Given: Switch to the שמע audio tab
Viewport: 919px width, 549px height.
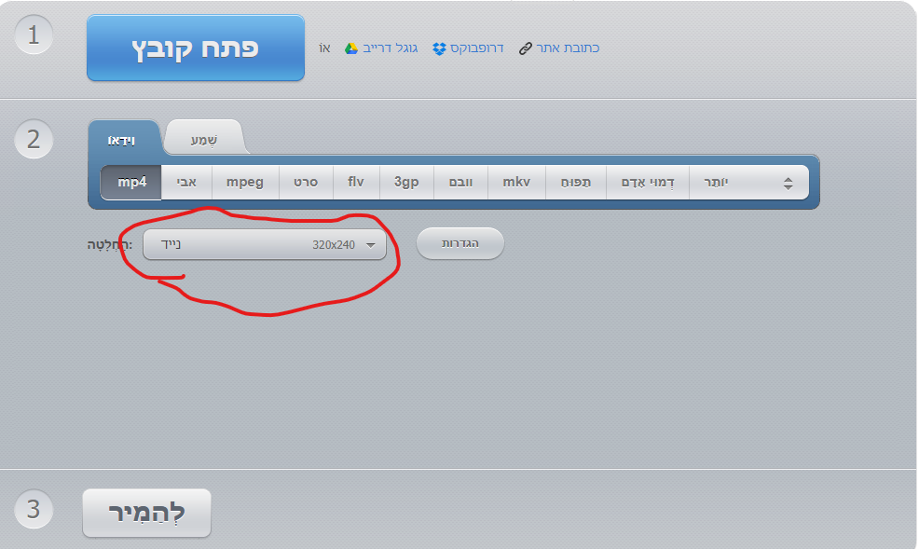Looking at the screenshot, I should tap(204, 140).
